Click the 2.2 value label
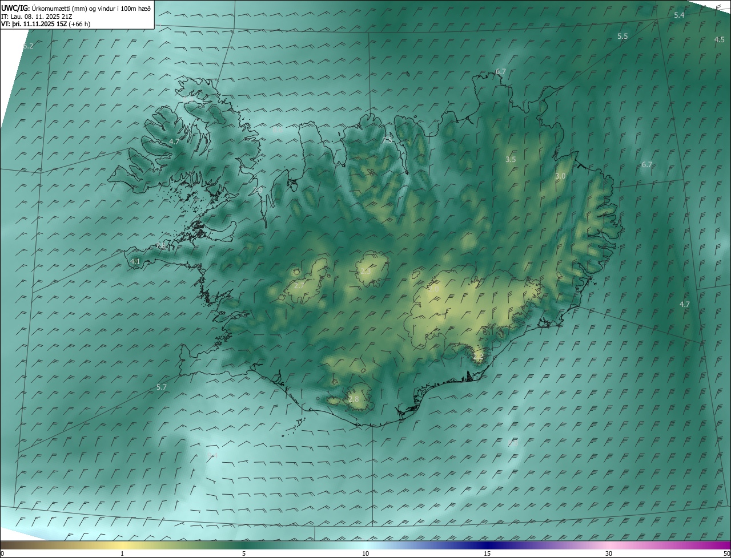731x558 pixels. pyautogui.click(x=479, y=357)
